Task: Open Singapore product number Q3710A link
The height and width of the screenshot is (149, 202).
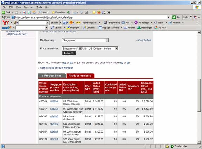Action: (x=54, y=139)
